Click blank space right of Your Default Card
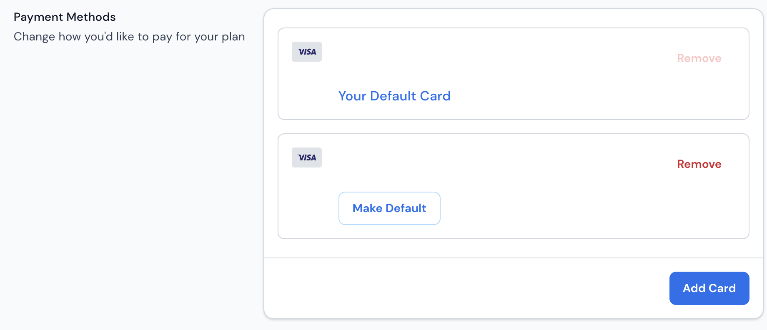The width and height of the screenshot is (767, 330). 584,96
